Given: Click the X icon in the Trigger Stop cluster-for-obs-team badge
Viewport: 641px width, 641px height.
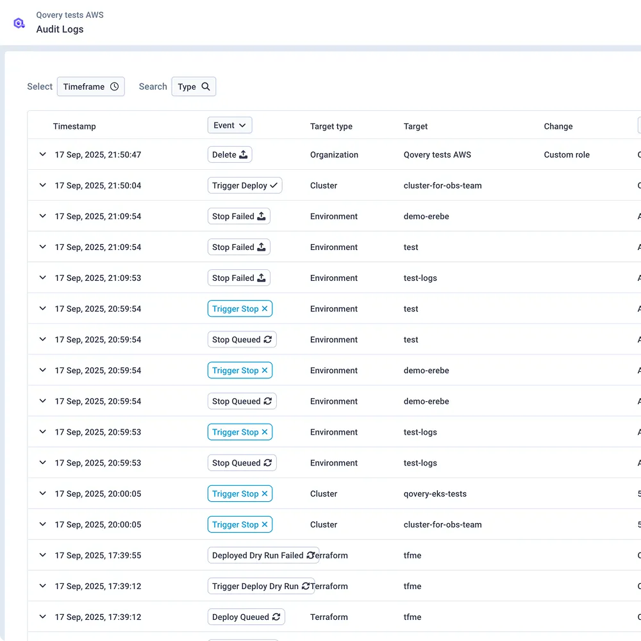Looking at the screenshot, I should pyautogui.click(x=265, y=524).
